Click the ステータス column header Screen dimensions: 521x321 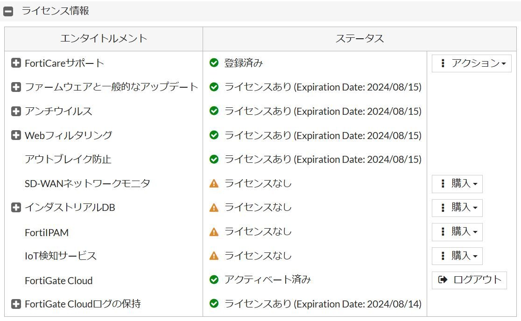(x=359, y=39)
